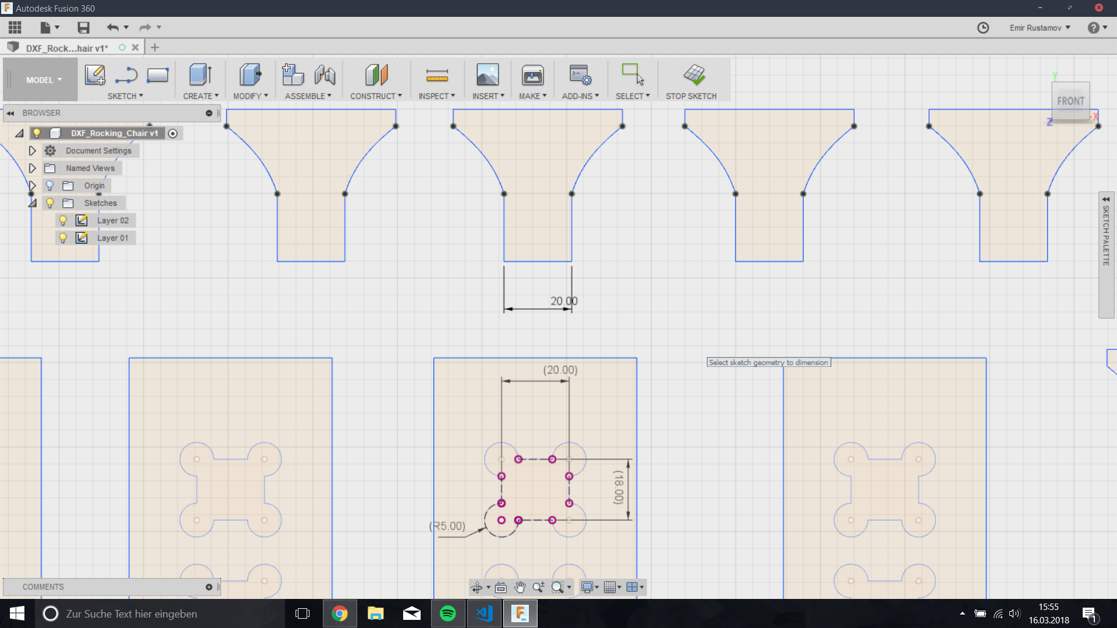The width and height of the screenshot is (1117, 628).
Task: Open the INSPECT menu
Action: 436,96
